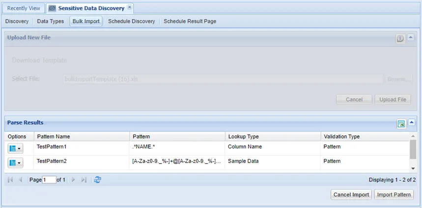Open the Discovery menu item
Image resolution: width=422 pixels, height=208 pixels.
[x=17, y=21]
